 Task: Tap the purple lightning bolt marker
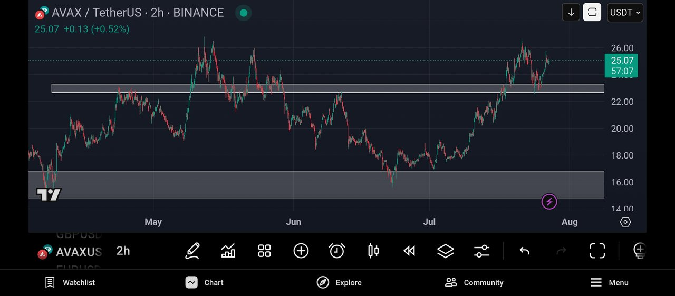pos(549,202)
